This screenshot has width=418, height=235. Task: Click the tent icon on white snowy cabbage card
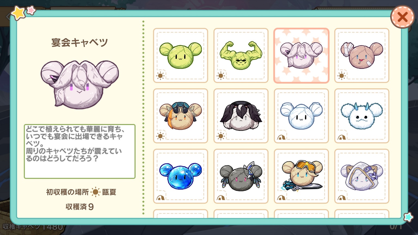point(281,137)
